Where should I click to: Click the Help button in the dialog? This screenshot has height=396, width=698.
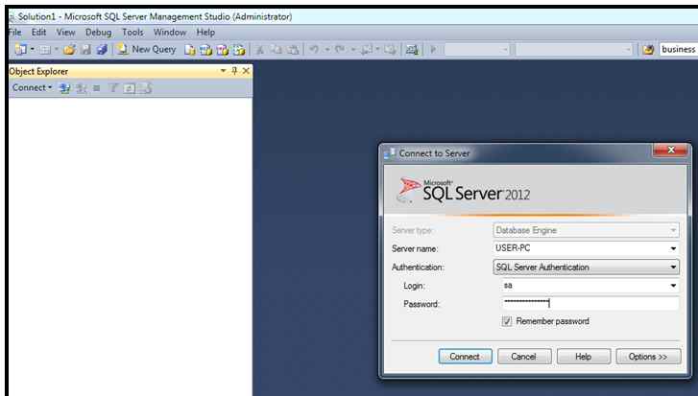[x=584, y=357]
